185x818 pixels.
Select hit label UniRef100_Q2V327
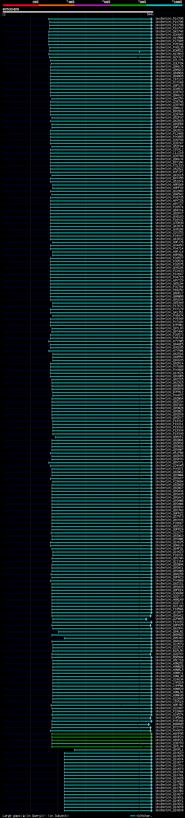(169, 57)
